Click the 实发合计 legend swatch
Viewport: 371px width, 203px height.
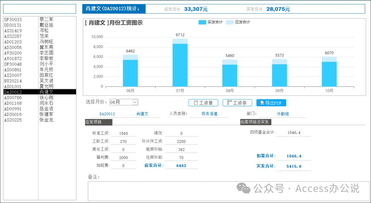click(x=202, y=22)
